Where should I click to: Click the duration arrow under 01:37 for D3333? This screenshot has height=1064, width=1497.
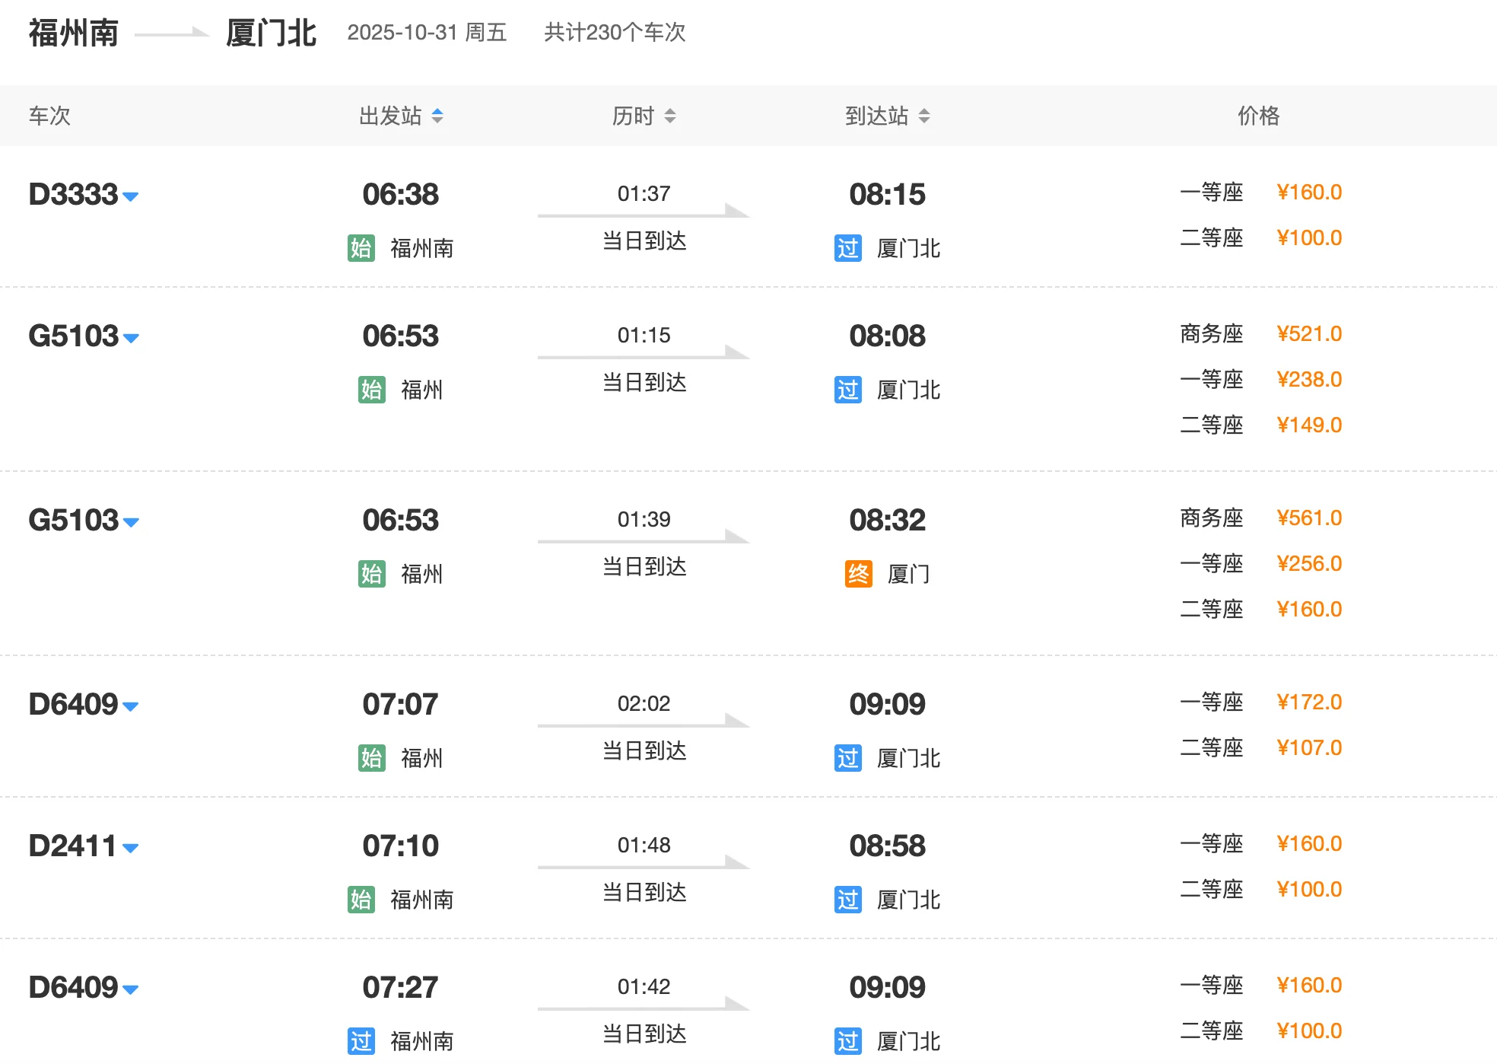point(644,214)
